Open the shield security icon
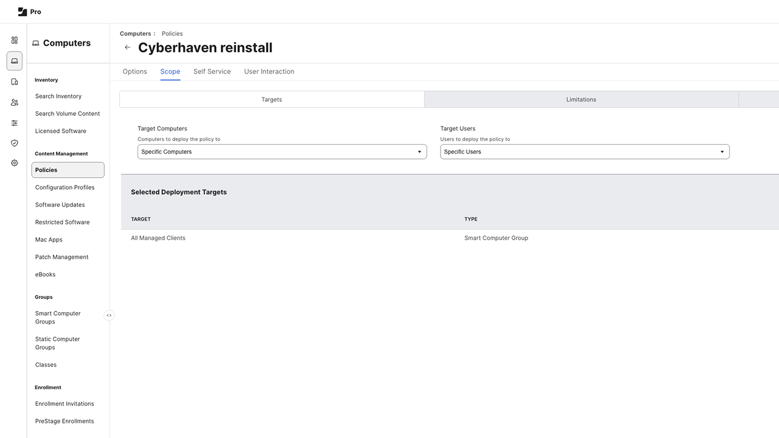The image size is (779, 438). point(15,143)
